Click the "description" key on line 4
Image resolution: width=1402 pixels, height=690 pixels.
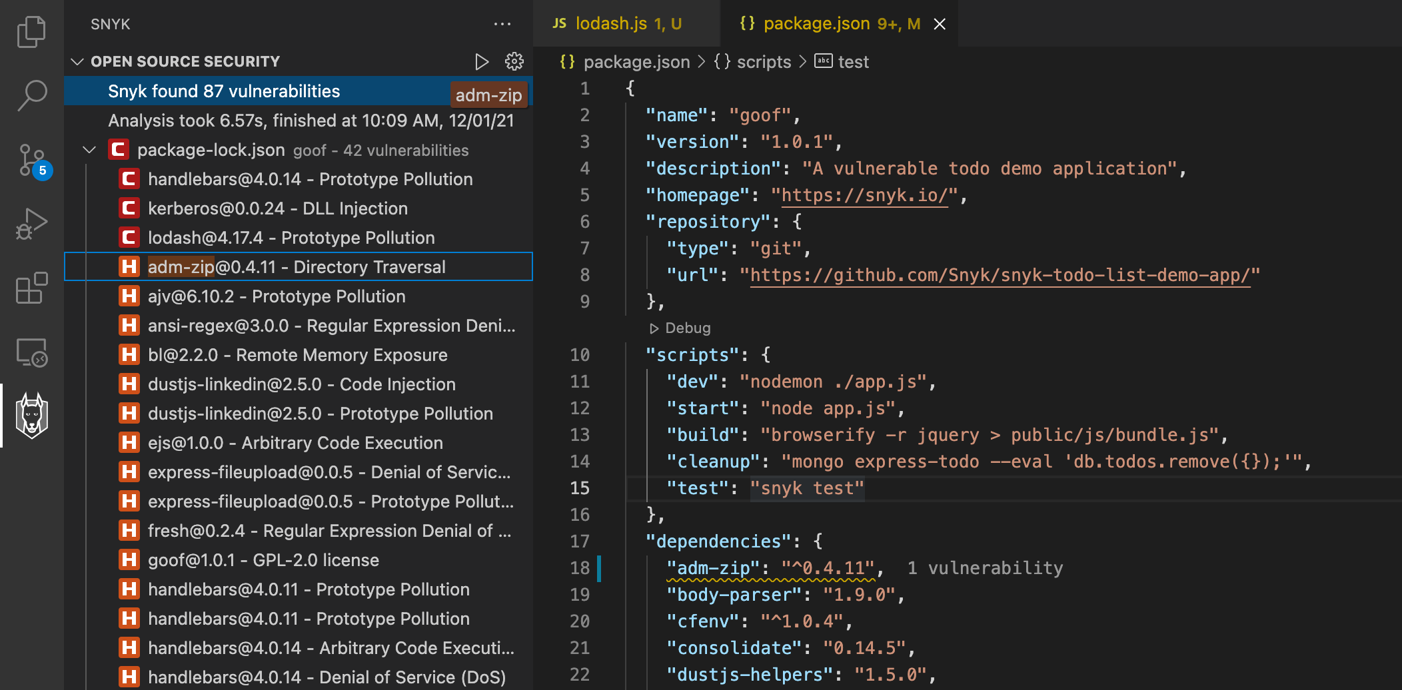[x=713, y=169]
